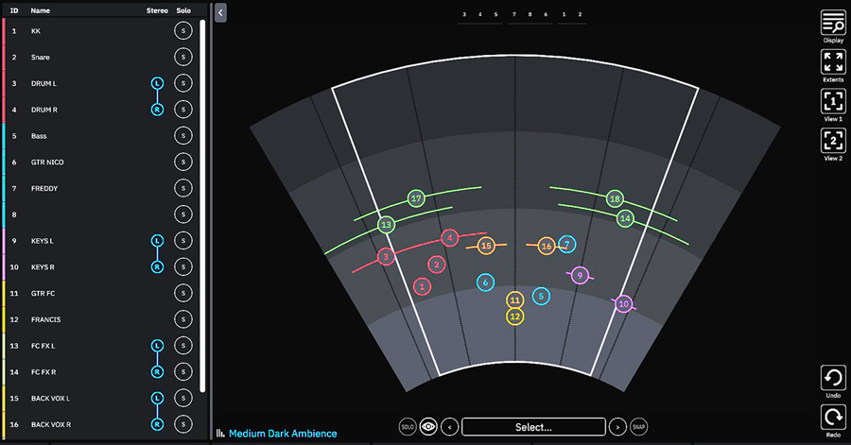This screenshot has height=445, width=851.
Task: Open the Display settings icon
Action: tap(833, 23)
